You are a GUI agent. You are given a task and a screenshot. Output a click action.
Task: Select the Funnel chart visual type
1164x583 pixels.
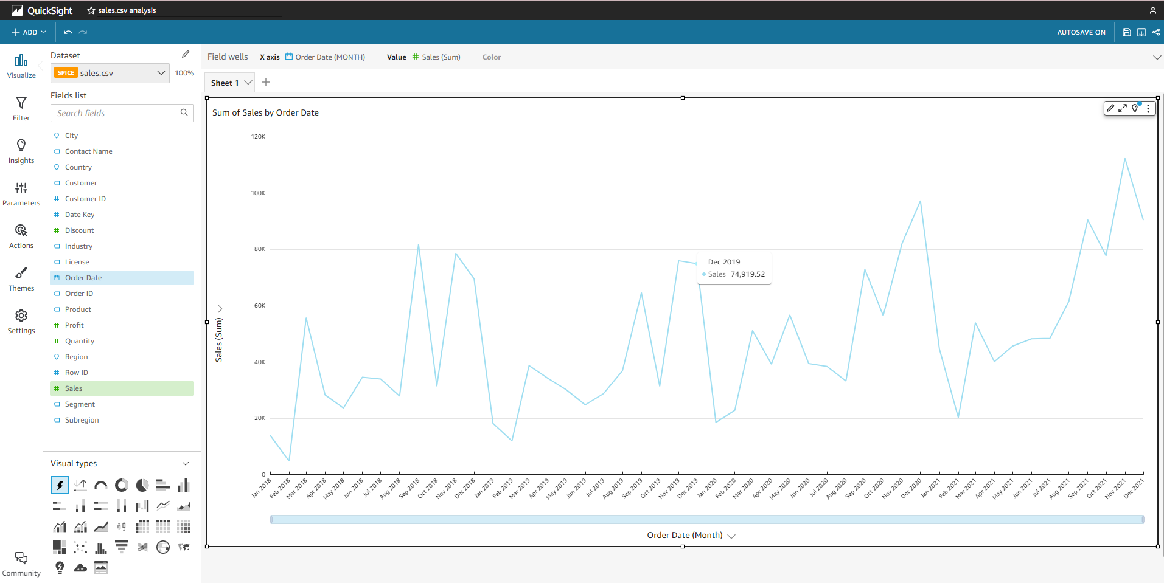[122, 547]
